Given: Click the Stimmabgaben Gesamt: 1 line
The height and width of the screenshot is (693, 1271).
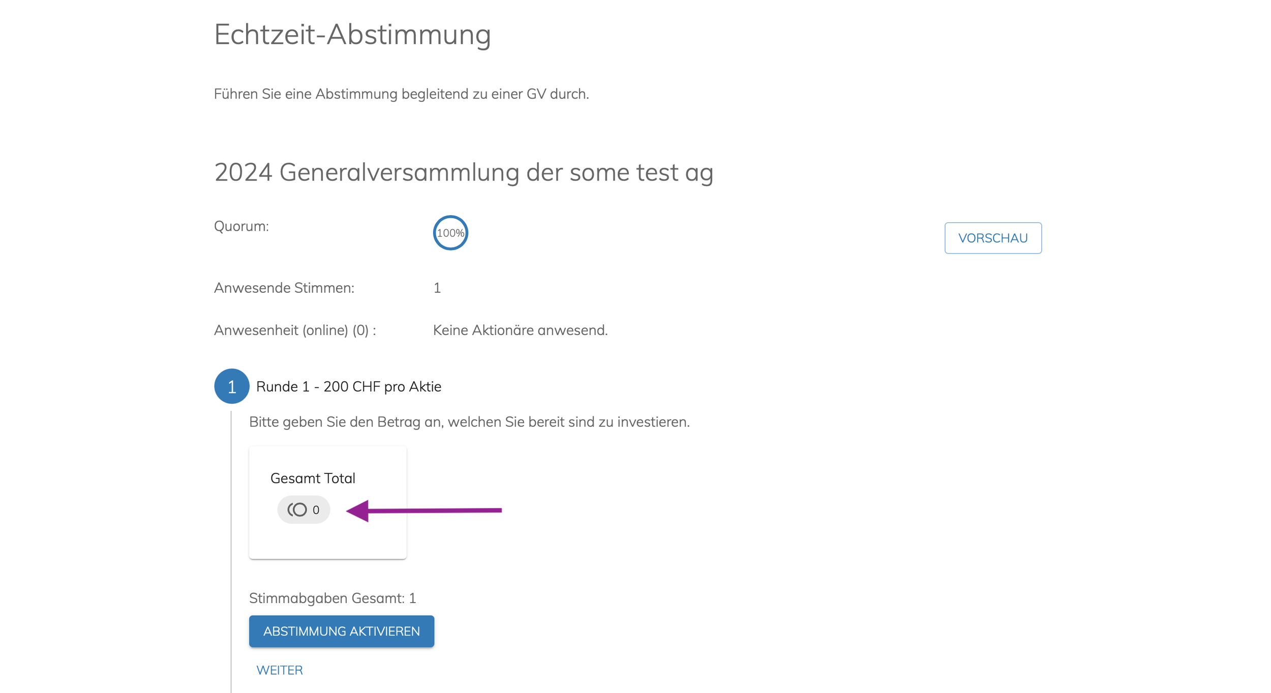Looking at the screenshot, I should [x=332, y=598].
